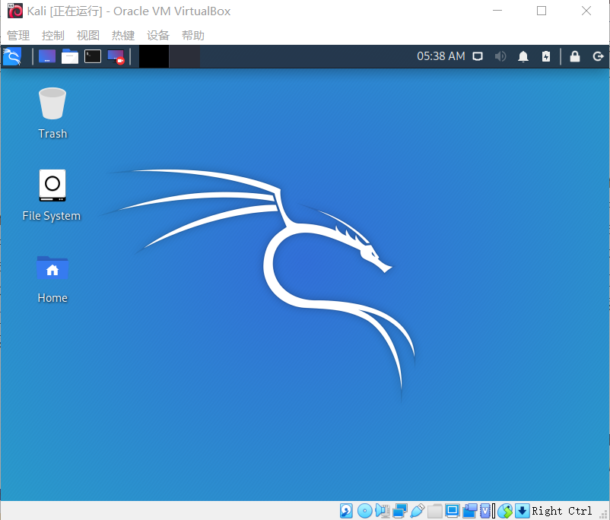Viewport: 610px width, 520px height.
Task: Open the power manager battery dropdown
Action: 546,55
